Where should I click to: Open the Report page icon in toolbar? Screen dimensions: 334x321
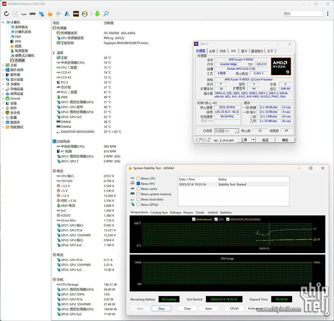15,14
